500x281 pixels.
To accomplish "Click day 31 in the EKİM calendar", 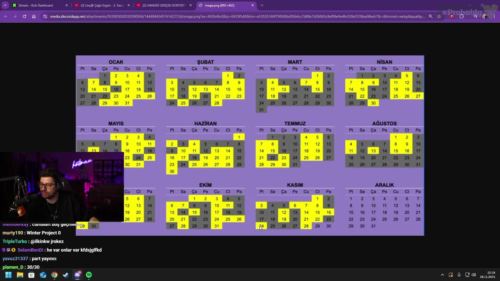I will tap(217, 226).
